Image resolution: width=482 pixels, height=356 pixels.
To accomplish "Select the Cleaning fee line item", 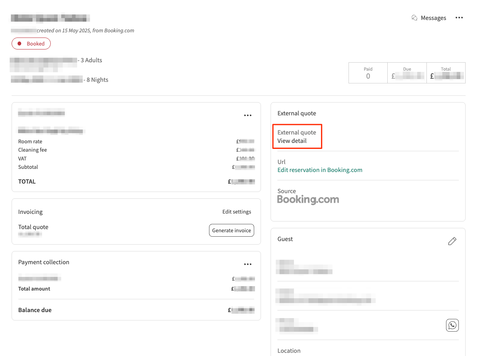I will tap(33, 150).
